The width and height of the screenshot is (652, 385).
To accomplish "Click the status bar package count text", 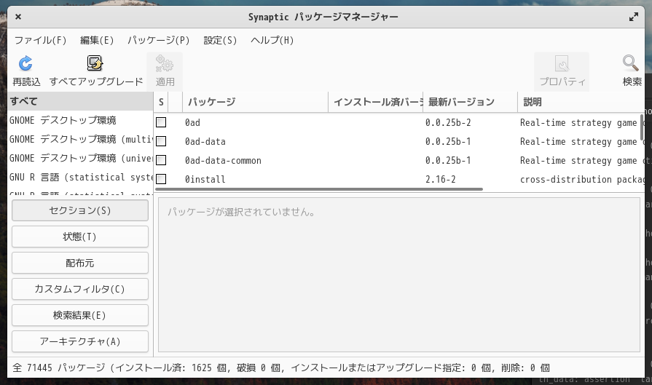I will 281,368.
